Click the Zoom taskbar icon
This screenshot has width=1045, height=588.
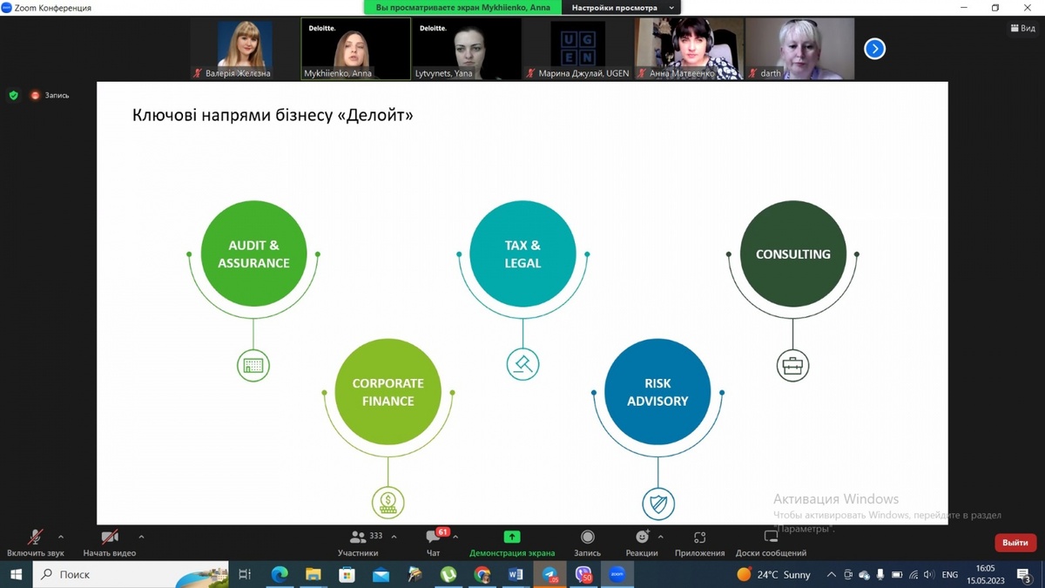[x=617, y=574]
